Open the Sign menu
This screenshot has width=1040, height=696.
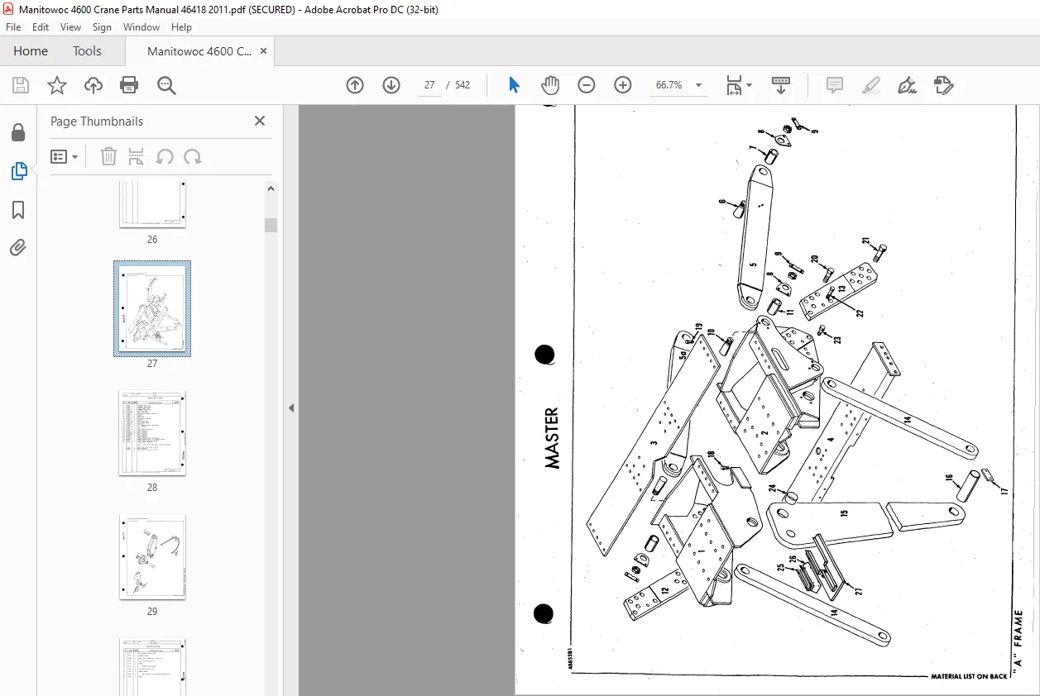(102, 27)
